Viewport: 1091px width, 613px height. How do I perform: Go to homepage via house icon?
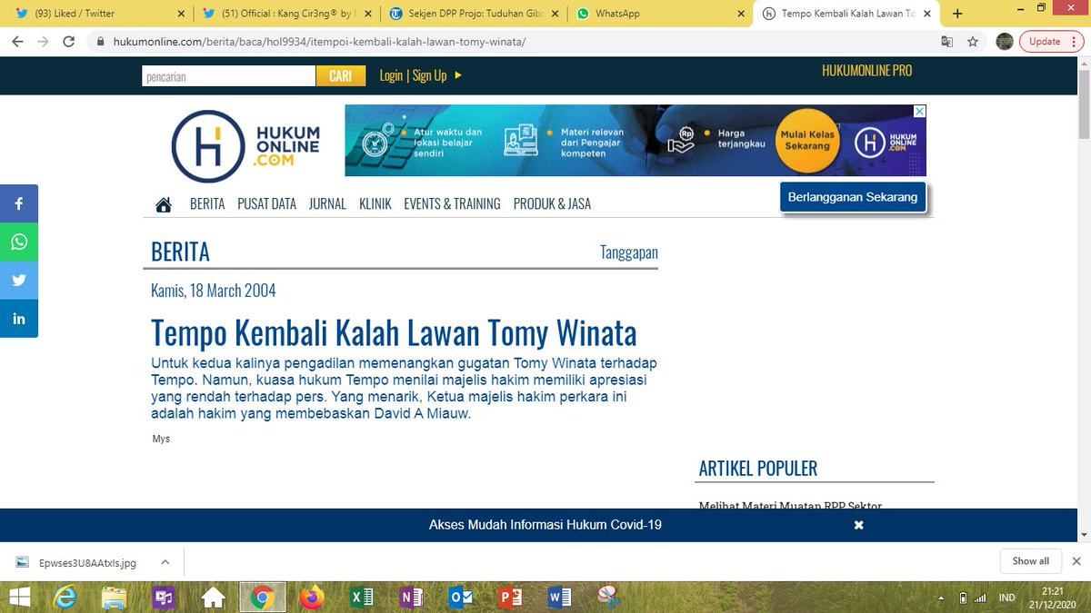[164, 204]
